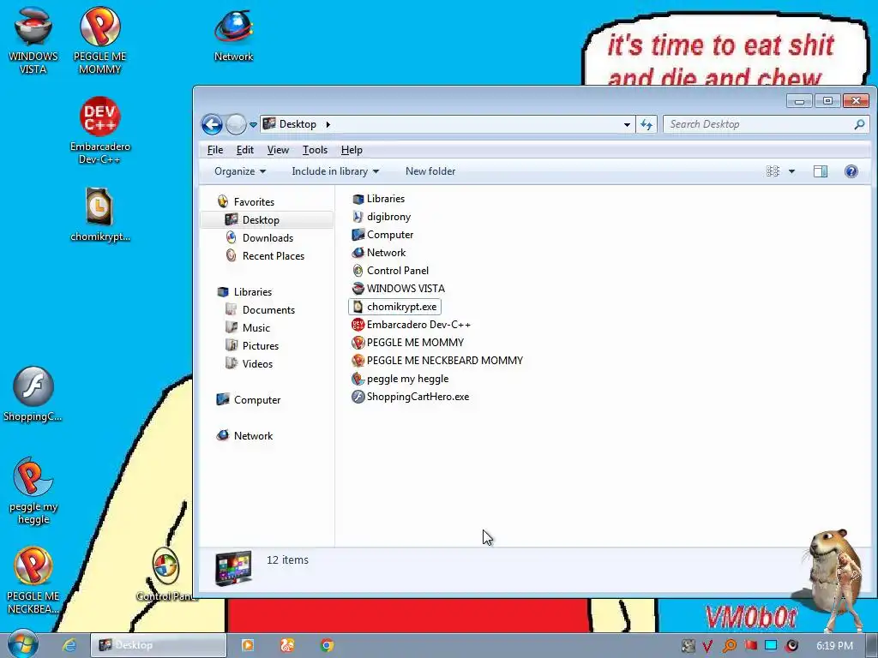Select the Control Panel desktop icon
The width and height of the screenshot is (878, 658).
(x=165, y=574)
